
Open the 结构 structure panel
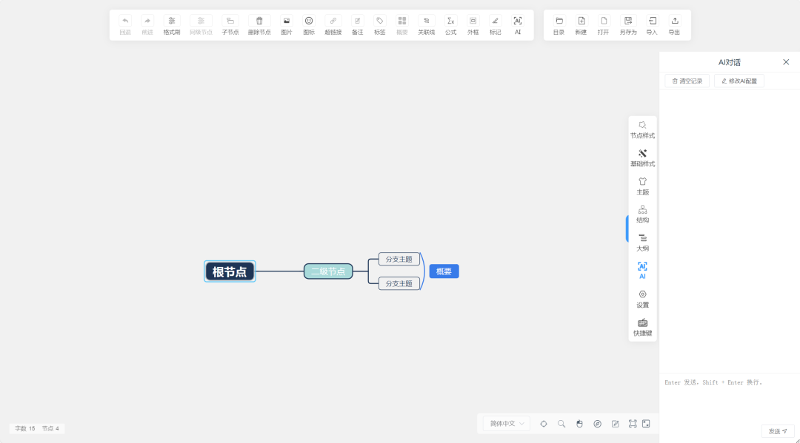point(641,214)
